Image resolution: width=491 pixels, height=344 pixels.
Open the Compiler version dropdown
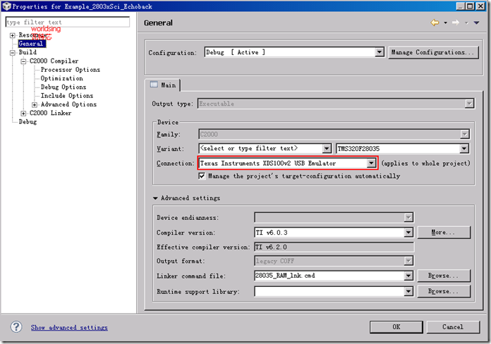point(408,232)
